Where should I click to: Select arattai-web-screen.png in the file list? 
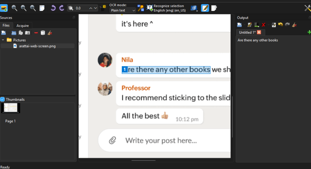[37, 46]
